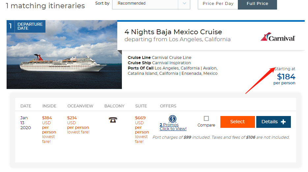The height and width of the screenshot is (172, 308).
Task: Switch to Price Per Day view
Action: tap(218, 4)
